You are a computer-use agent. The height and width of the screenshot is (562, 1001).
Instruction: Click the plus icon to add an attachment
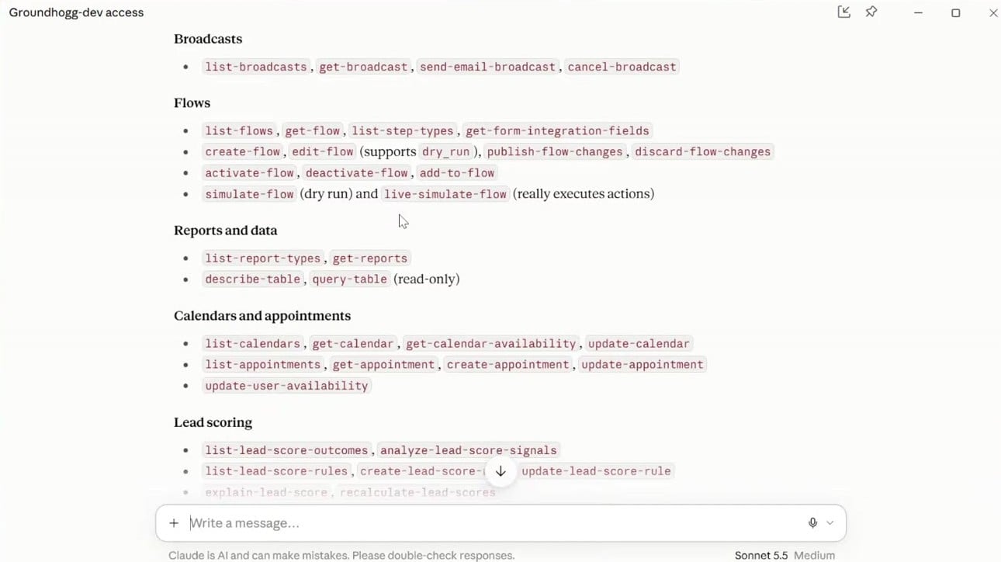coord(174,523)
